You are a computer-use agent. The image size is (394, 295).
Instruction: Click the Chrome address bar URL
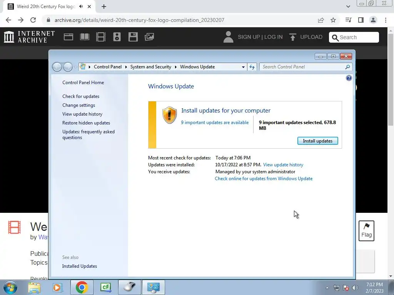[x=139, y=20]
